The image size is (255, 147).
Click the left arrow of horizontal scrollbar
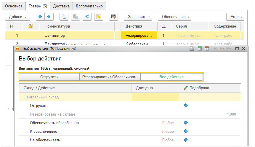click(x=9, y=109)
